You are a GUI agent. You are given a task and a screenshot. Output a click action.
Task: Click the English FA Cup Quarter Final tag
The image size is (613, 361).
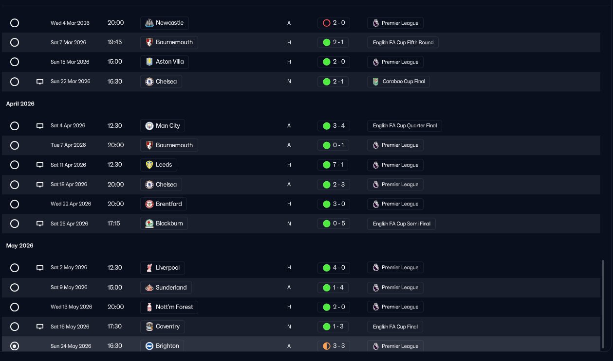coord(404,126)
